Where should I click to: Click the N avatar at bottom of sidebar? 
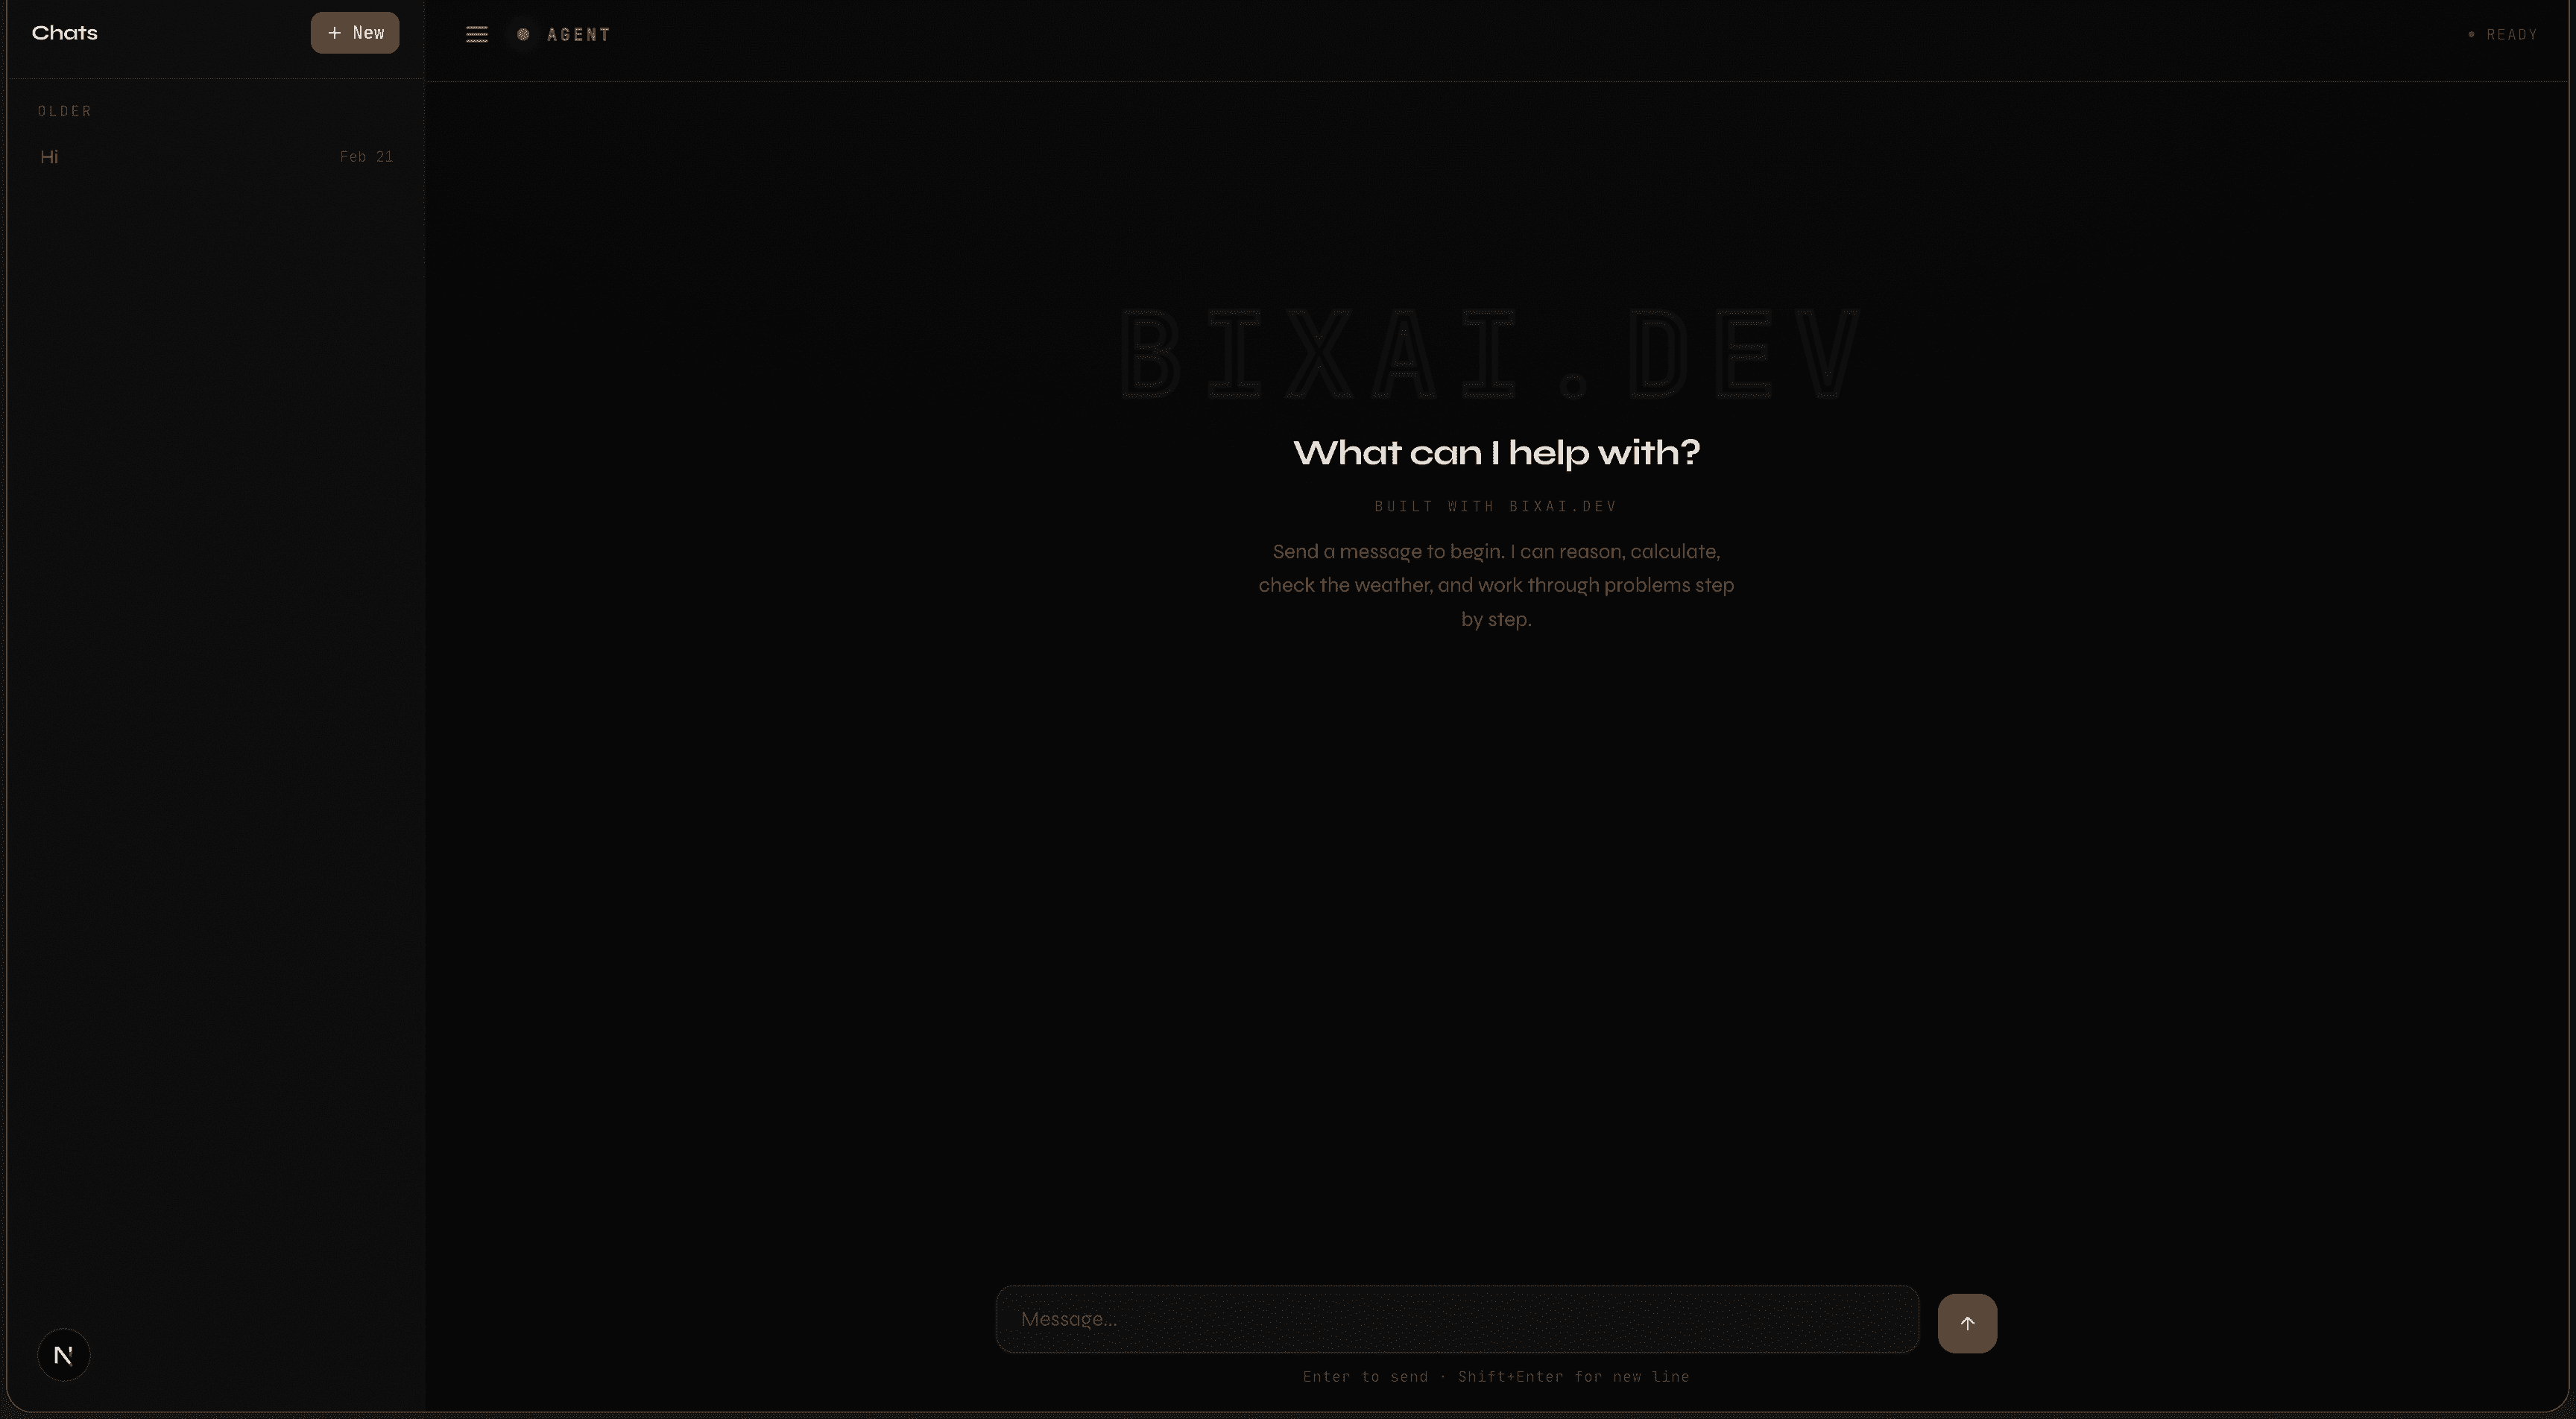[x=63, y=1354]
